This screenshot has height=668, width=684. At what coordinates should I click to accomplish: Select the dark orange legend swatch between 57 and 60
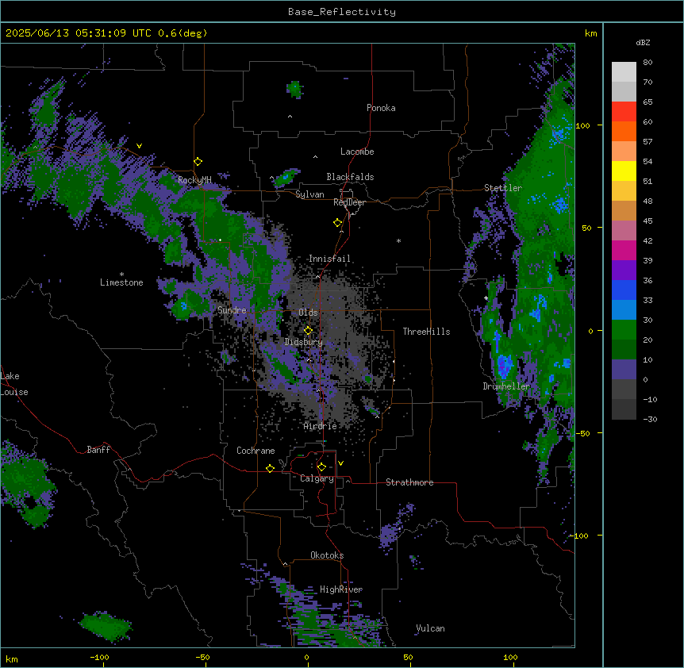[624, 131]
